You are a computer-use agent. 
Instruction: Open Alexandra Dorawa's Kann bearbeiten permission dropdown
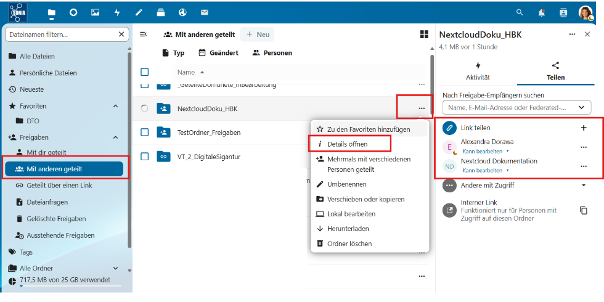486,150
